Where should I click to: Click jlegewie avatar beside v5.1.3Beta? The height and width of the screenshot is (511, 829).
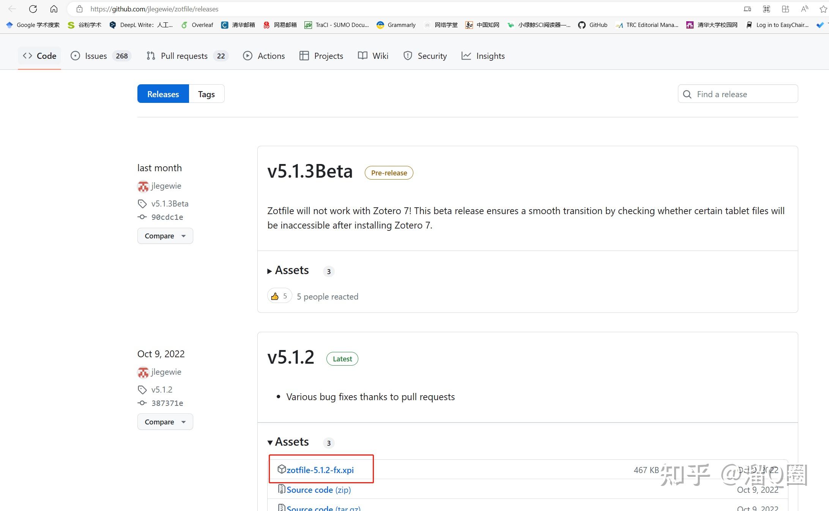[x=143, y=186]
